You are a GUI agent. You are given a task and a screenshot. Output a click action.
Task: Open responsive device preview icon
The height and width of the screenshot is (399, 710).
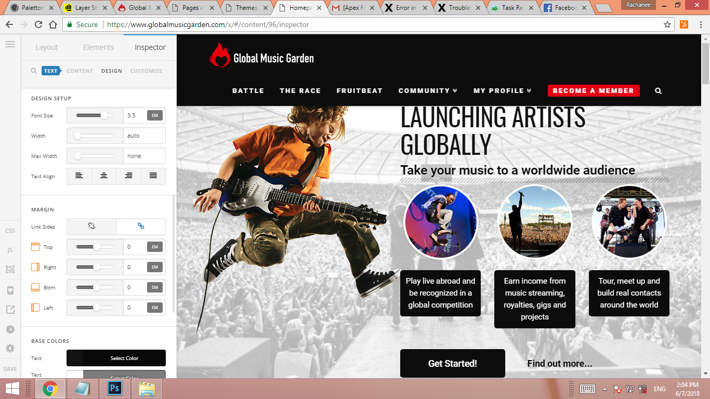point(10,290)
